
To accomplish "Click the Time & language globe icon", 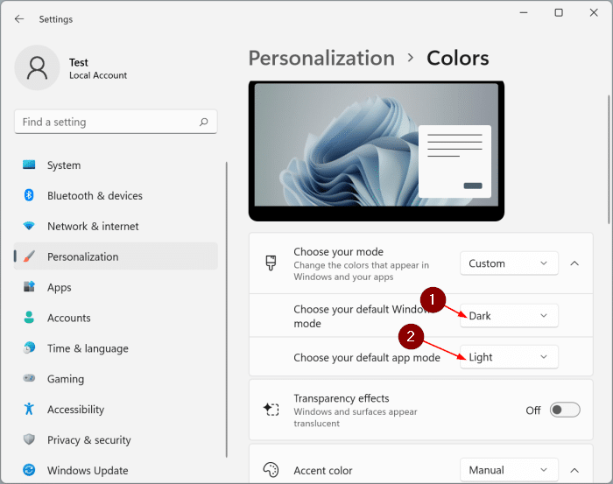I will (29, 347).
